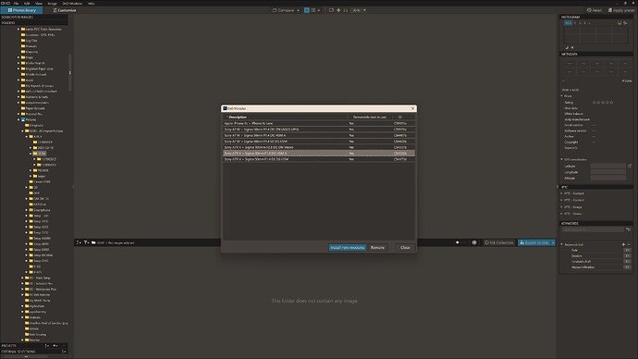The height and width of the screenshot is (359, 638).
Task: Open the Compare dropdown arrow
Action: point(298,10)
